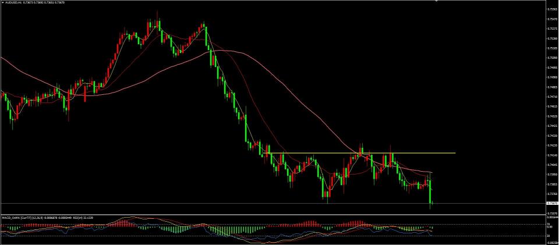Click the 0.75090 price scale label
This screenshot has width=559, height=245.
tap(552, 58)
